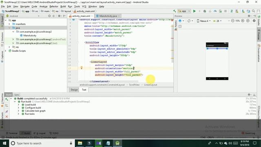Open the VCS menu
The image size is (261, 147).
tap(84, 7)
